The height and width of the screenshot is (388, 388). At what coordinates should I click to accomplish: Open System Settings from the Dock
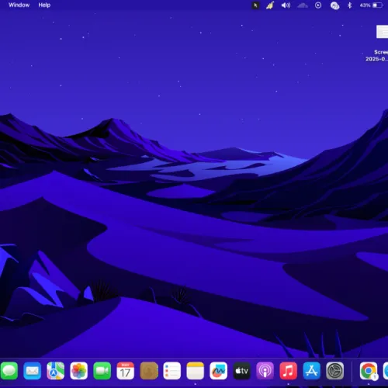coord(334,371)
